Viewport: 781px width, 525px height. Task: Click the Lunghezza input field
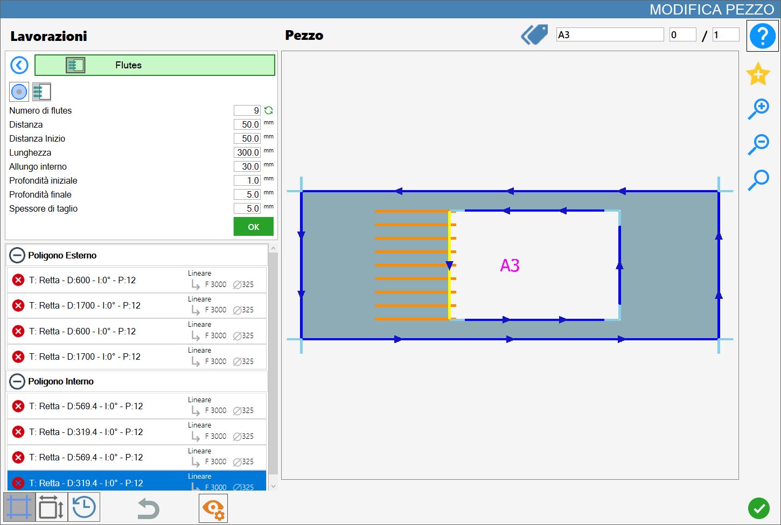247,152
